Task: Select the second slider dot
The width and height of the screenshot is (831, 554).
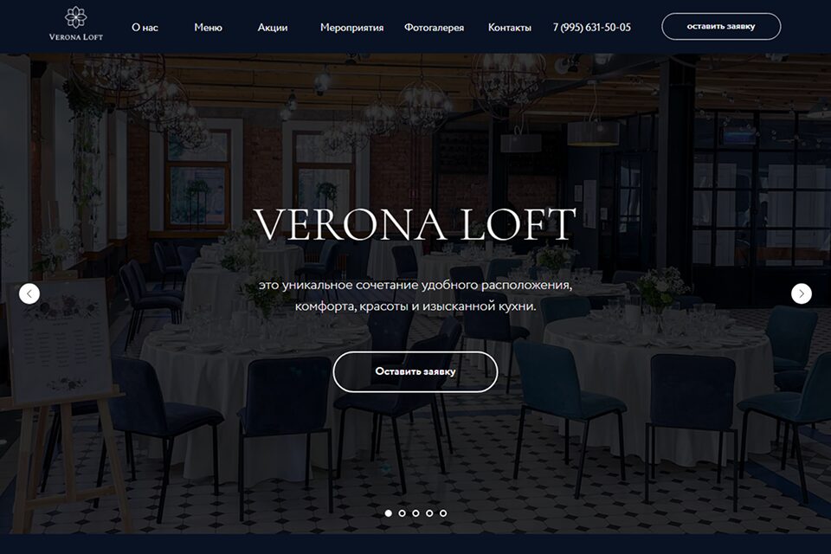Action: (x=403, y=513)
